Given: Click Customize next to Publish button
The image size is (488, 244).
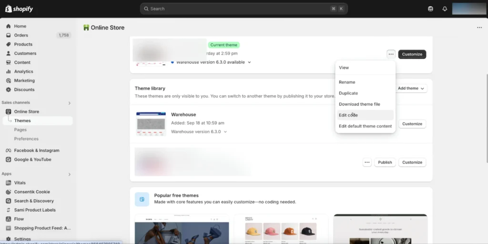Looking at the screenshot, I should (x=412, y=162).
